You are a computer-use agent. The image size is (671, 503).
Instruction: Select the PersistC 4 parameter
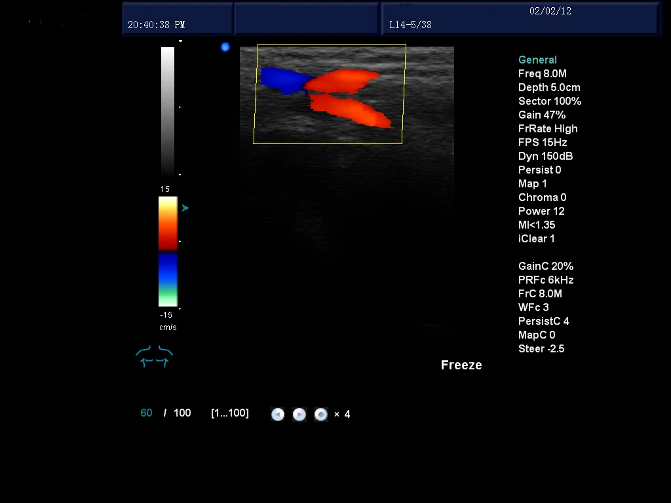(543, 321)
